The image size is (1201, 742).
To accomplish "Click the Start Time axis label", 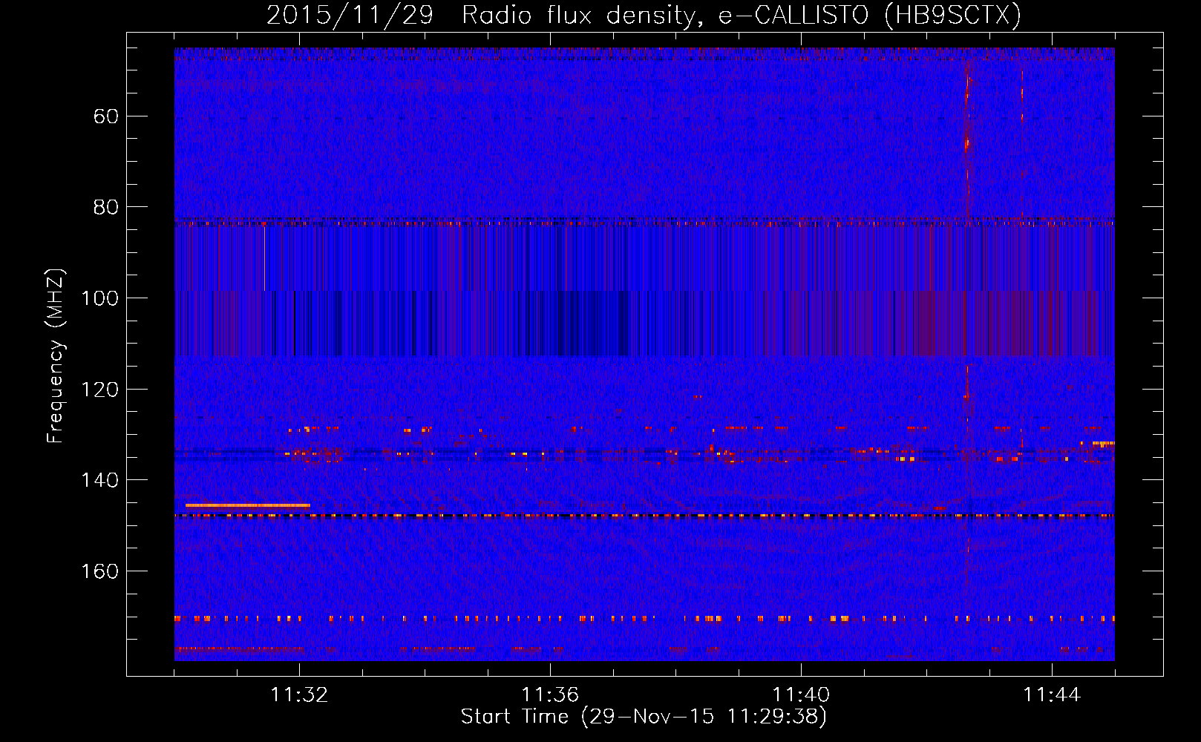I will 644,717.
